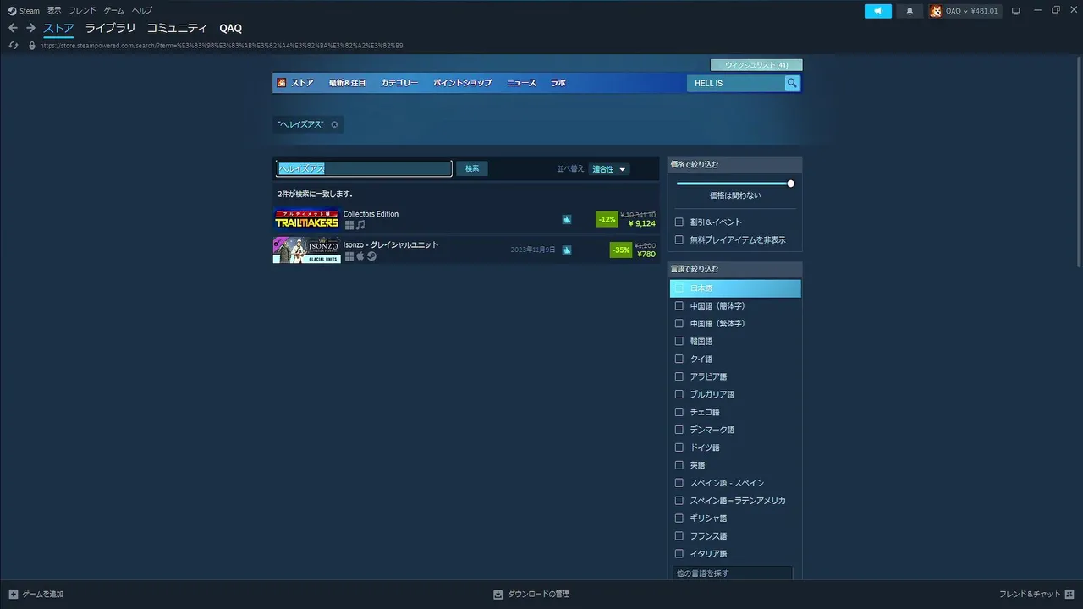The image size is (1083, 609).
Task: Open the フレンド menu
Action: click(x=82, y=11)
